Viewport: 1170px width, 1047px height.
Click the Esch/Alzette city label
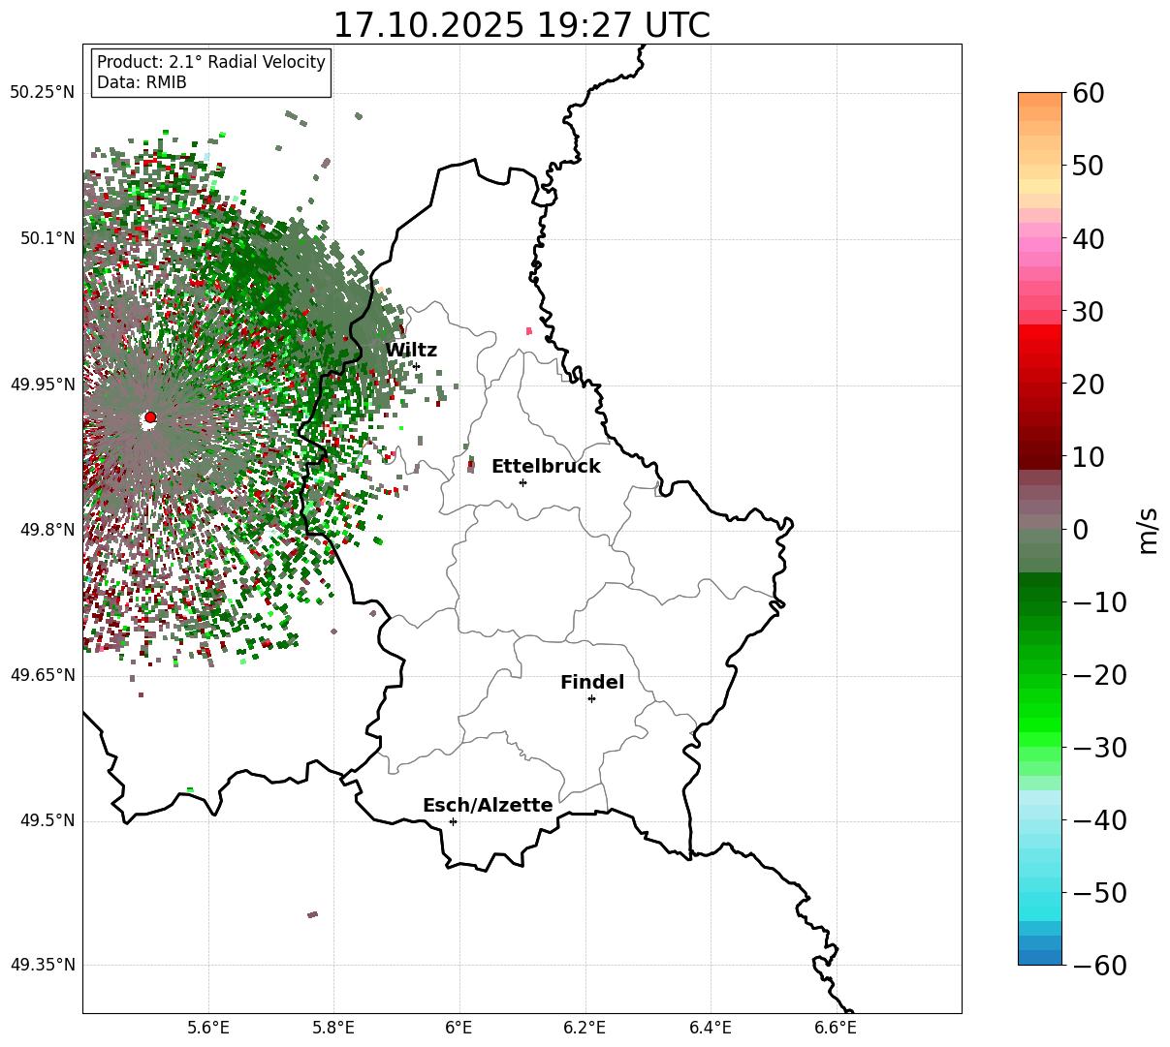click(488, 806)
